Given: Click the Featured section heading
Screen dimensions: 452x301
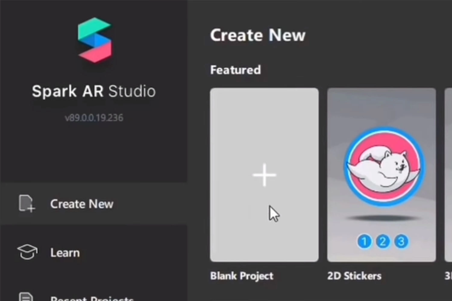Looking at the screenshot, I should 235,70.
